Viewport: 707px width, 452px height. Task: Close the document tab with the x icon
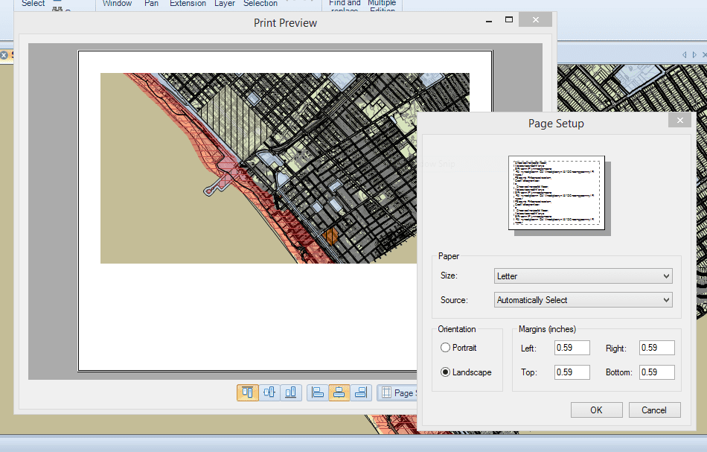coord(4,55)
